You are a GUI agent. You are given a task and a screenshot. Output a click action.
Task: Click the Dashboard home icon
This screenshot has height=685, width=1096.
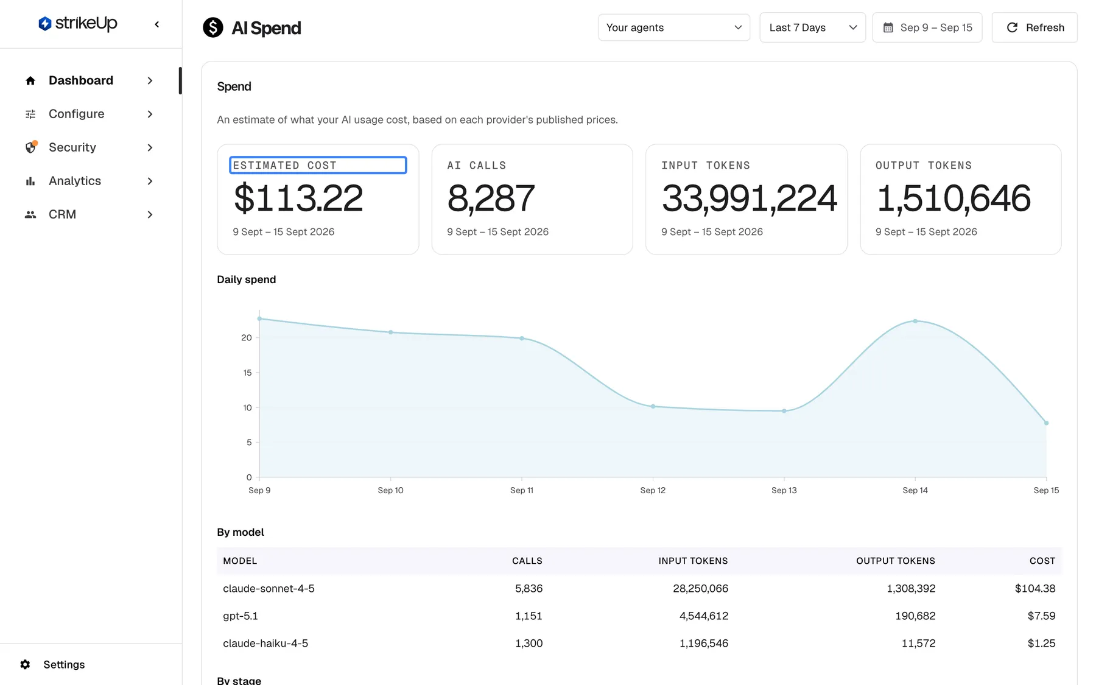[30, 80]
